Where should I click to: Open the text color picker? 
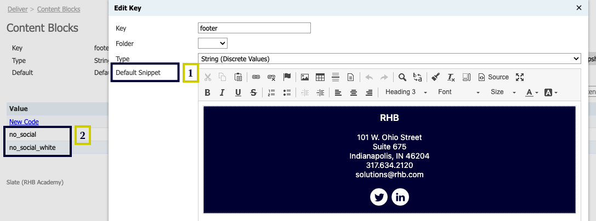pos(532,92)
